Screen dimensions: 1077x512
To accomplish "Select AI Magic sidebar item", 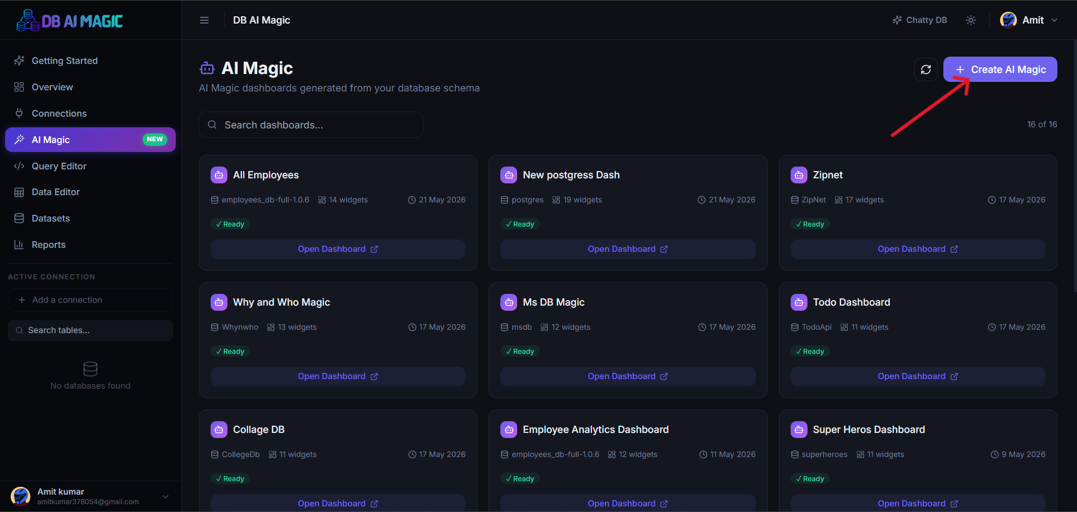I will tap(90, 140).
